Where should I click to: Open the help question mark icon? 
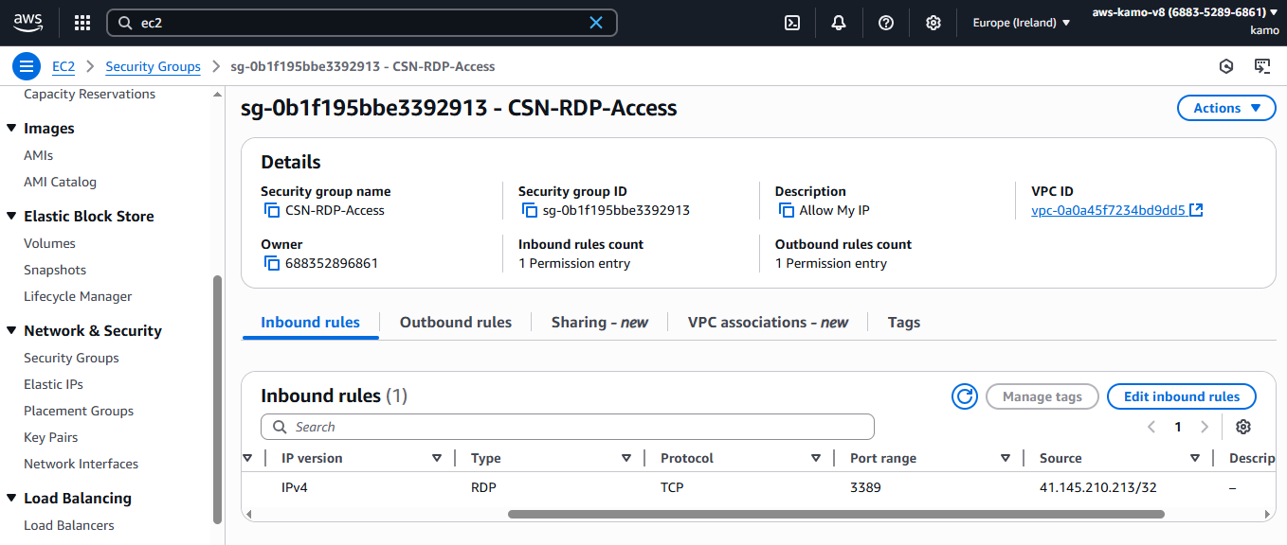[x=885, y=22]
